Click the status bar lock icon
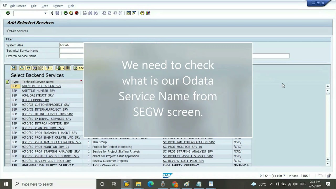This screenshot has width=336, height=189. (x=329, y=176)
